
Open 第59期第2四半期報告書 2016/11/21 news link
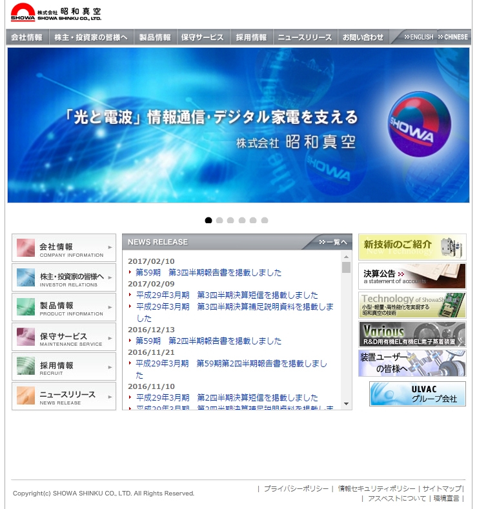click(231, 369)
